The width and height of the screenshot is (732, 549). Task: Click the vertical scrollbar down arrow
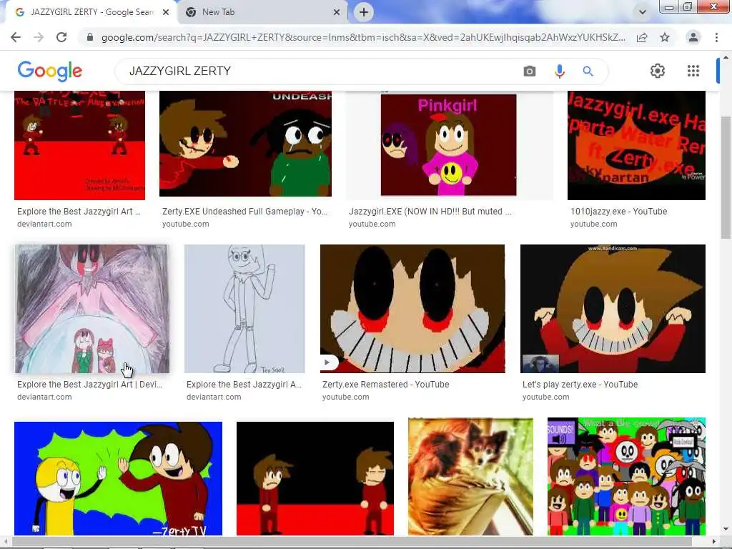[726, 530]
